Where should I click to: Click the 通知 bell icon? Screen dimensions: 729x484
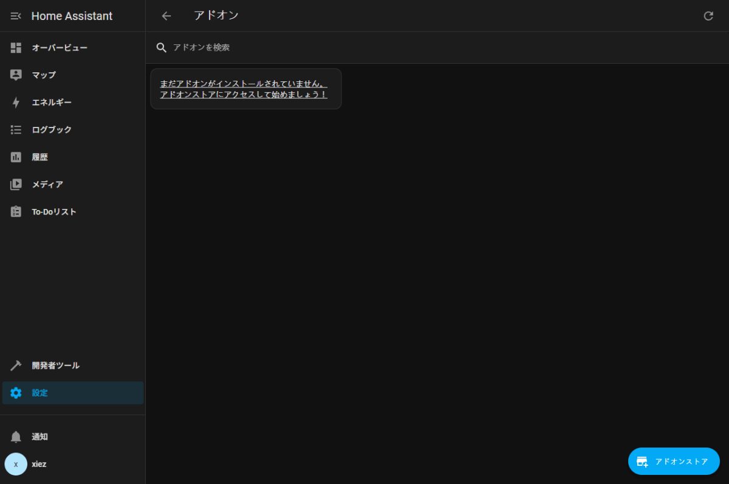click(x=16, y=437)
